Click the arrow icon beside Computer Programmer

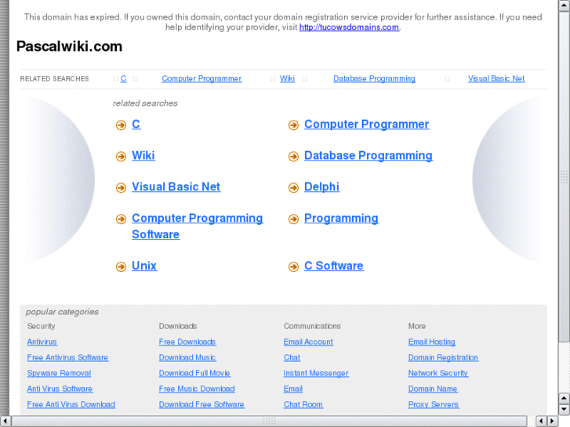[x=293, y=125]
